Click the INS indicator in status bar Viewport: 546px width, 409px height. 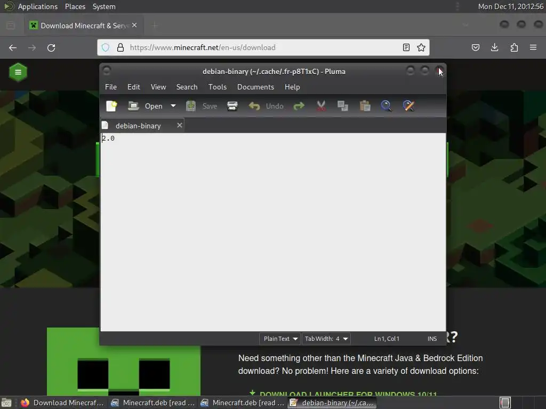432,339
